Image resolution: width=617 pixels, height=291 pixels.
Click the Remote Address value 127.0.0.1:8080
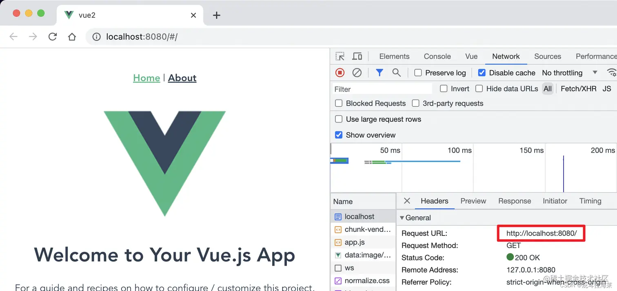click(x=531, y=270)
